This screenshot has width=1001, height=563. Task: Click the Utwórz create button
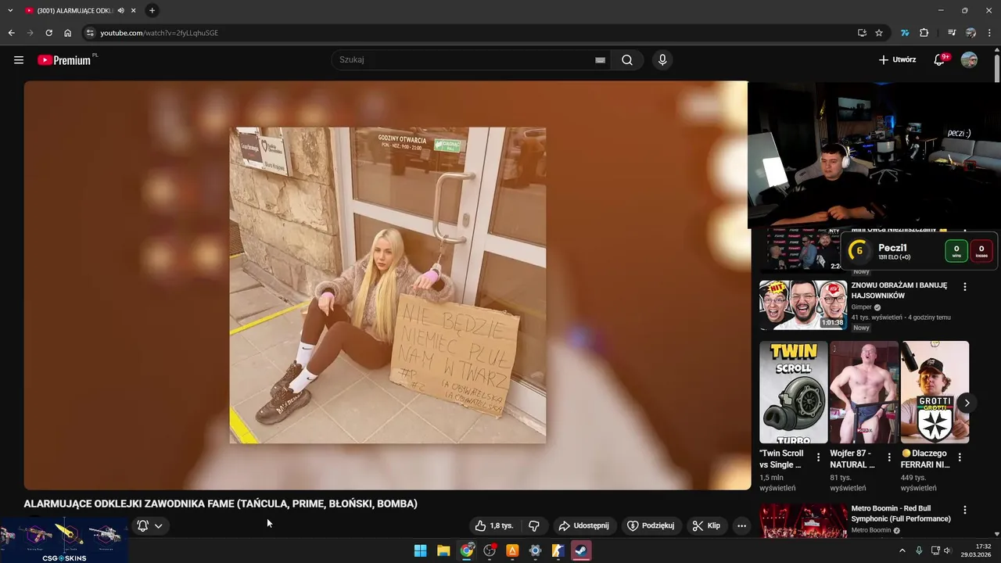pos(897,60)
